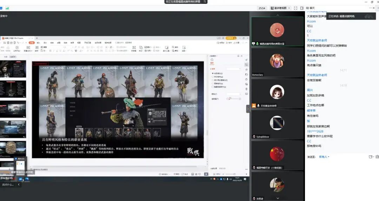
Task: Switch slide panel to 大纲 outline tab
Action: point(6,57)
